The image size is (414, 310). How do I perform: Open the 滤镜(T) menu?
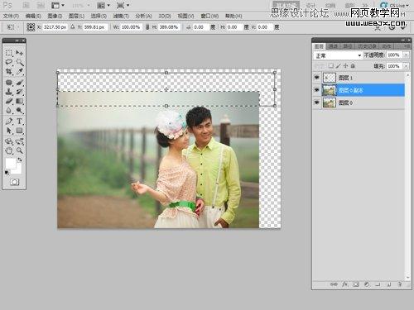(121, 16)
